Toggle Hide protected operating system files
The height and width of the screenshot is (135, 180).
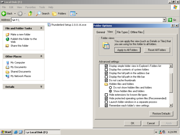click(106, 98)
